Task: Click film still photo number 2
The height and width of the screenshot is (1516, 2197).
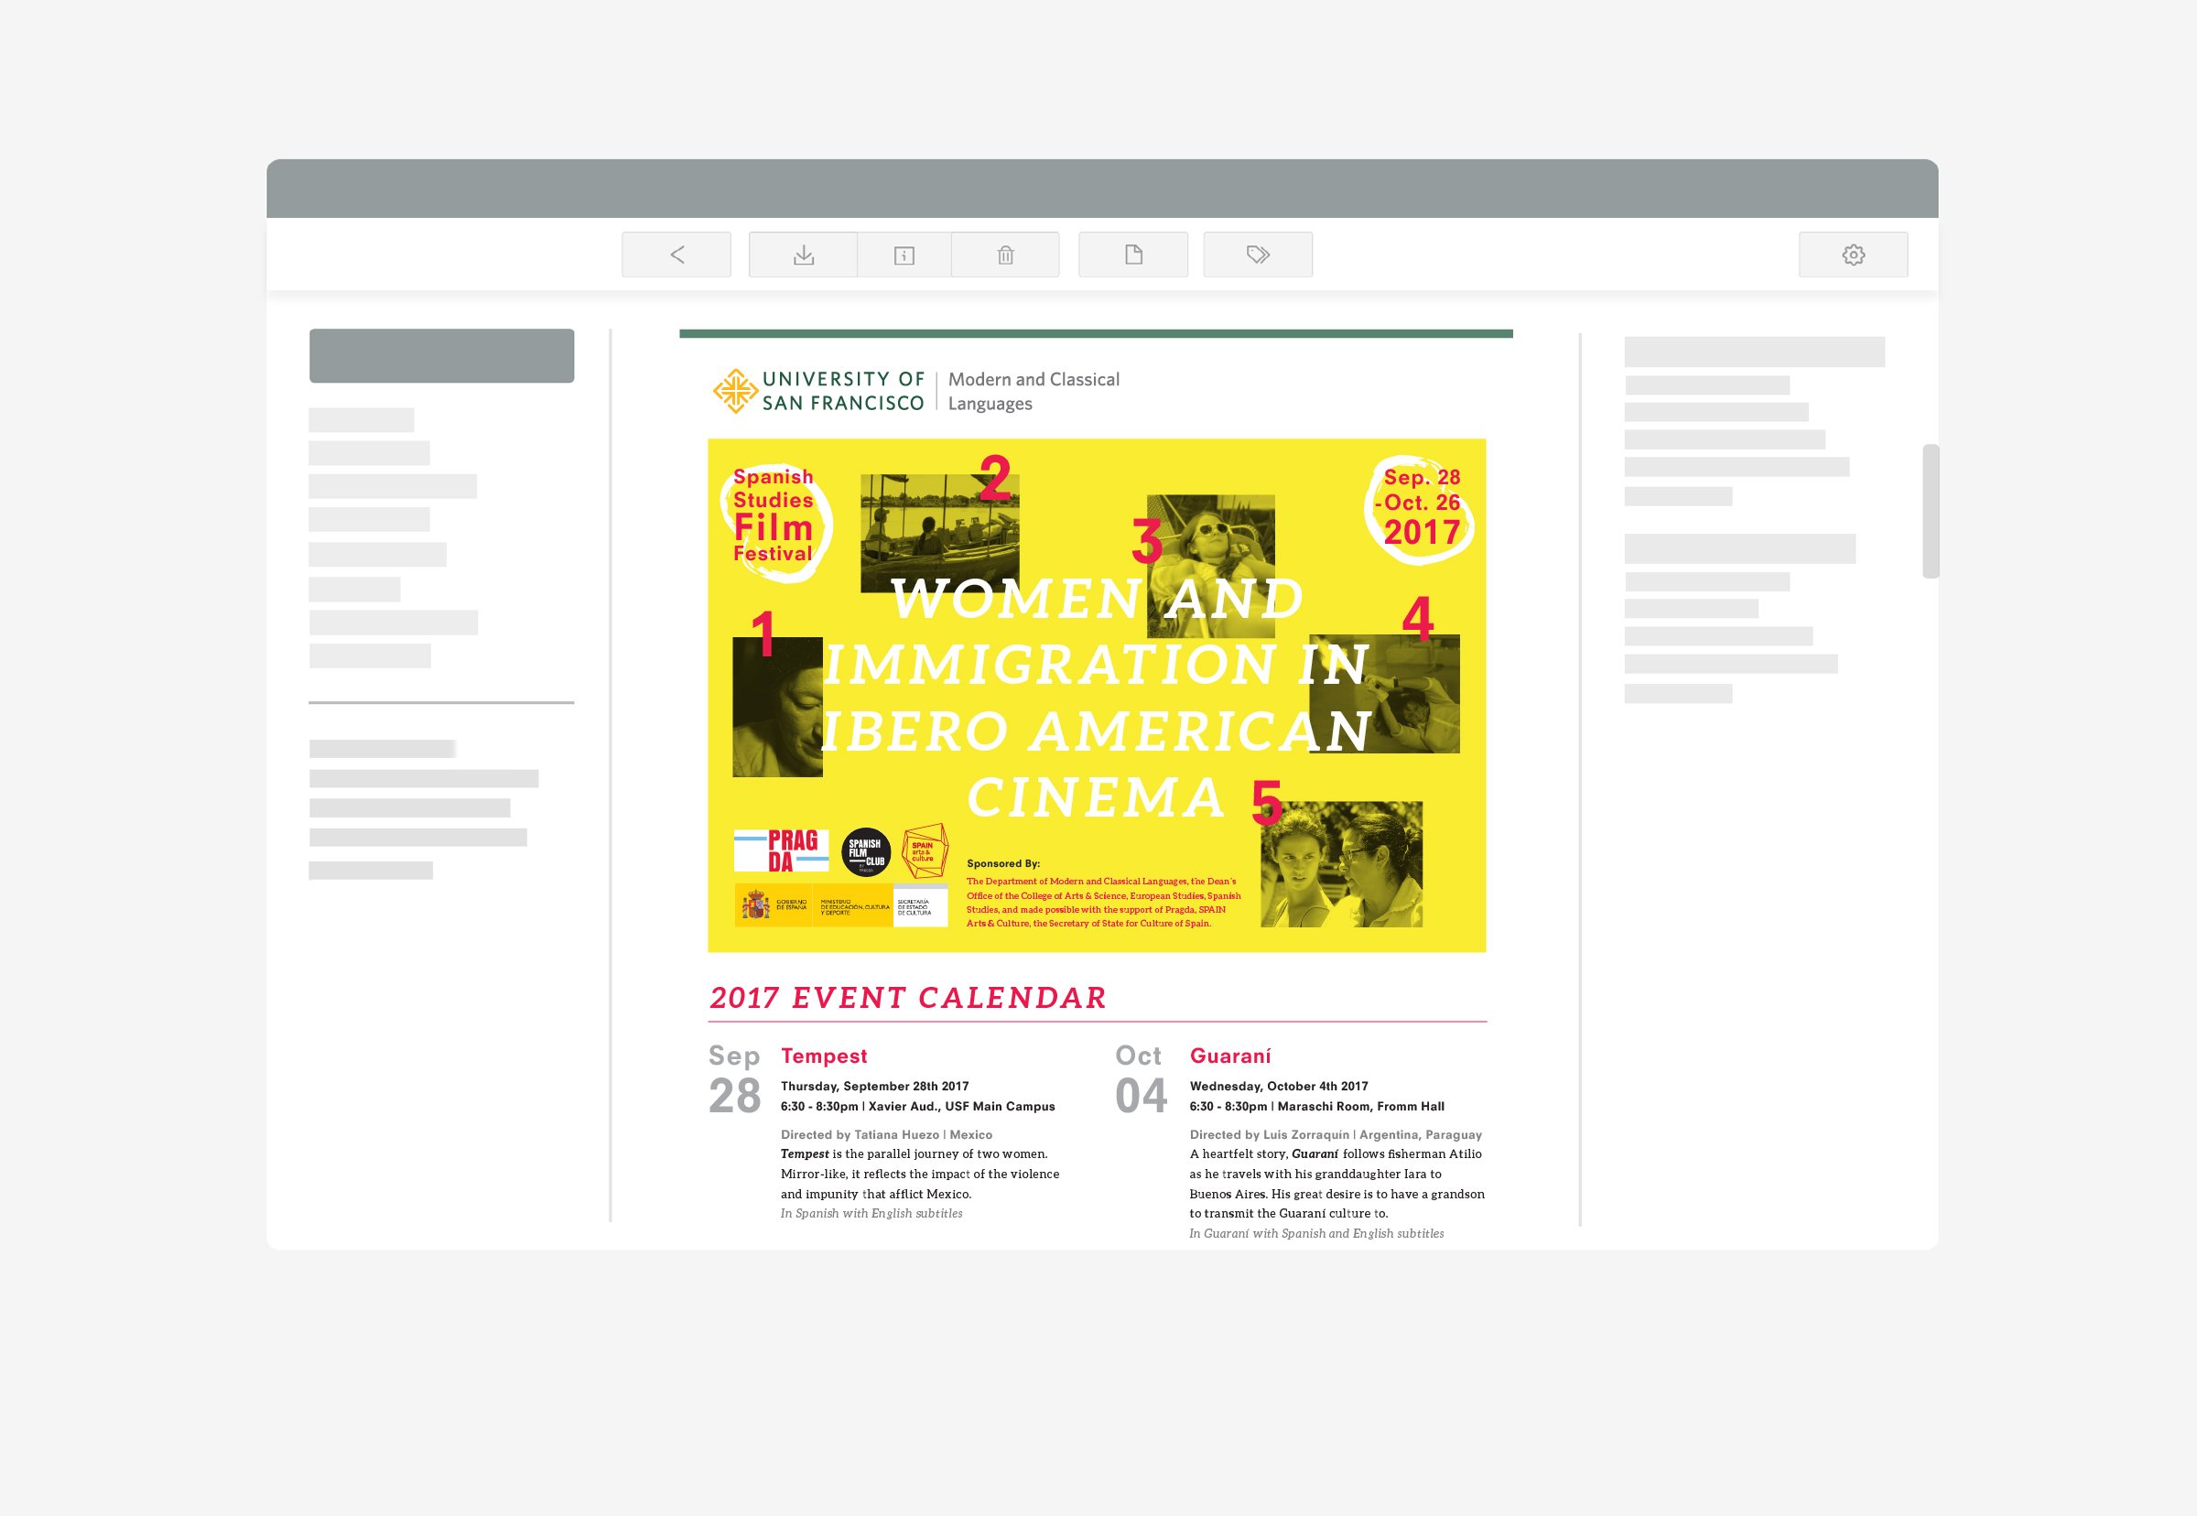Action: coord(939,533)
